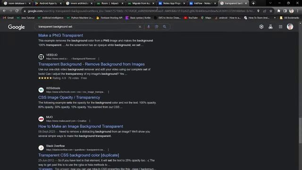Open the Python Machine Learning bookmark
Viewport: 302px width, 170px height.
point(80,18)
